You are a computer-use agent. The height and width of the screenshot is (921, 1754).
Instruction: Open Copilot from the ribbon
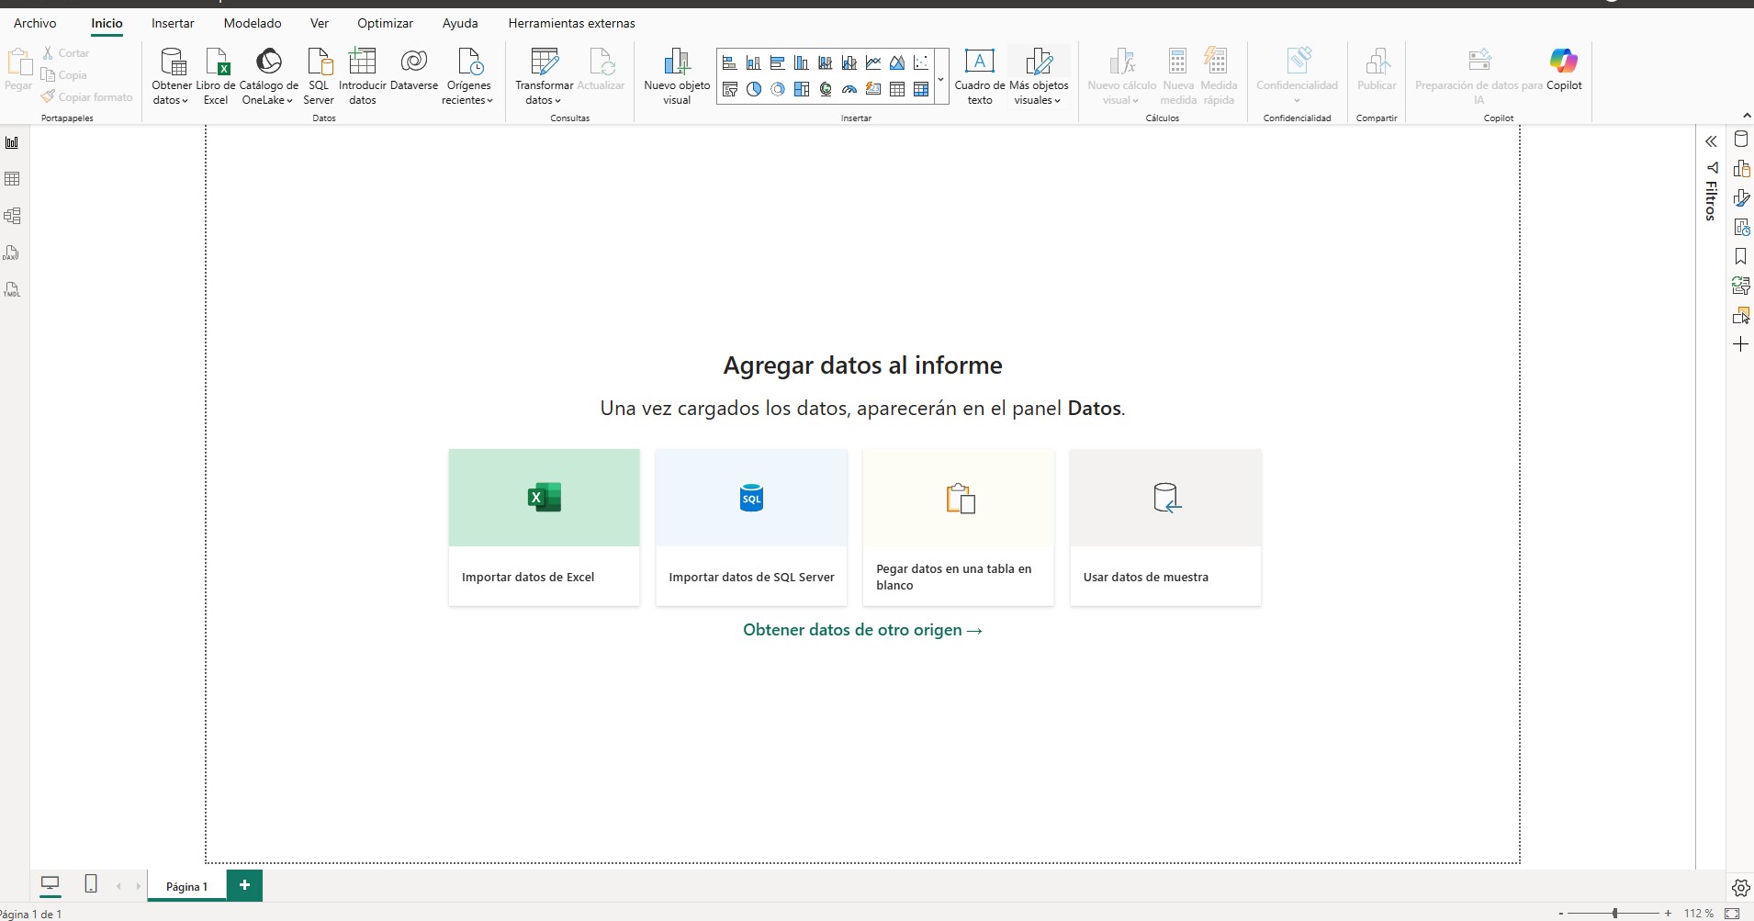[x=1564, y=70]
